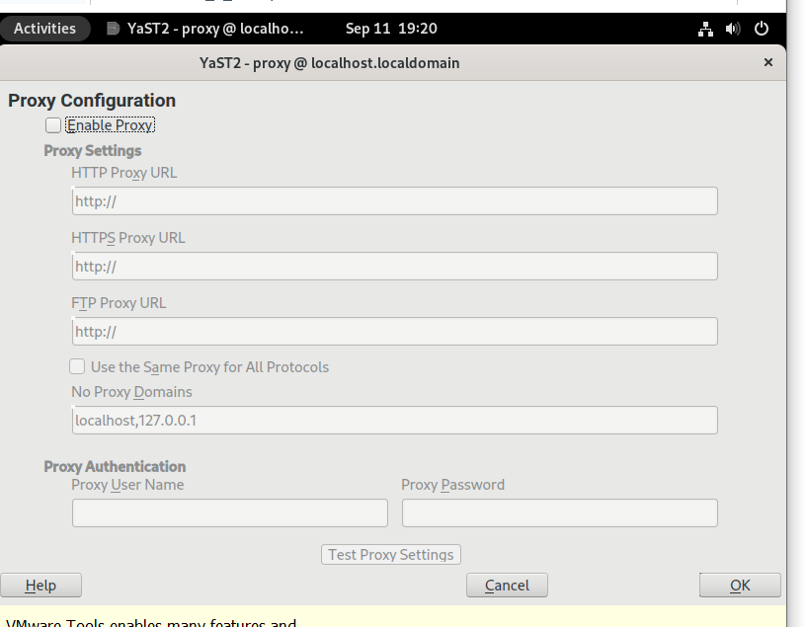
Task: Cancel the proxy configuration dialog
Action: pos(507,586)
